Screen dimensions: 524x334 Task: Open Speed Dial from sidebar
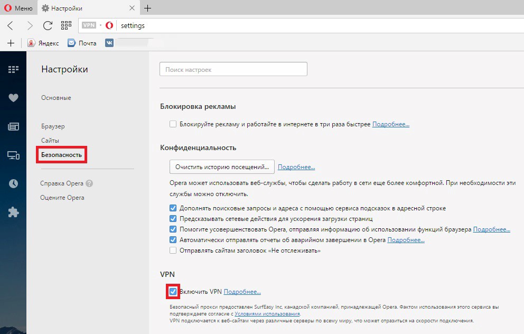coord(13,69)
